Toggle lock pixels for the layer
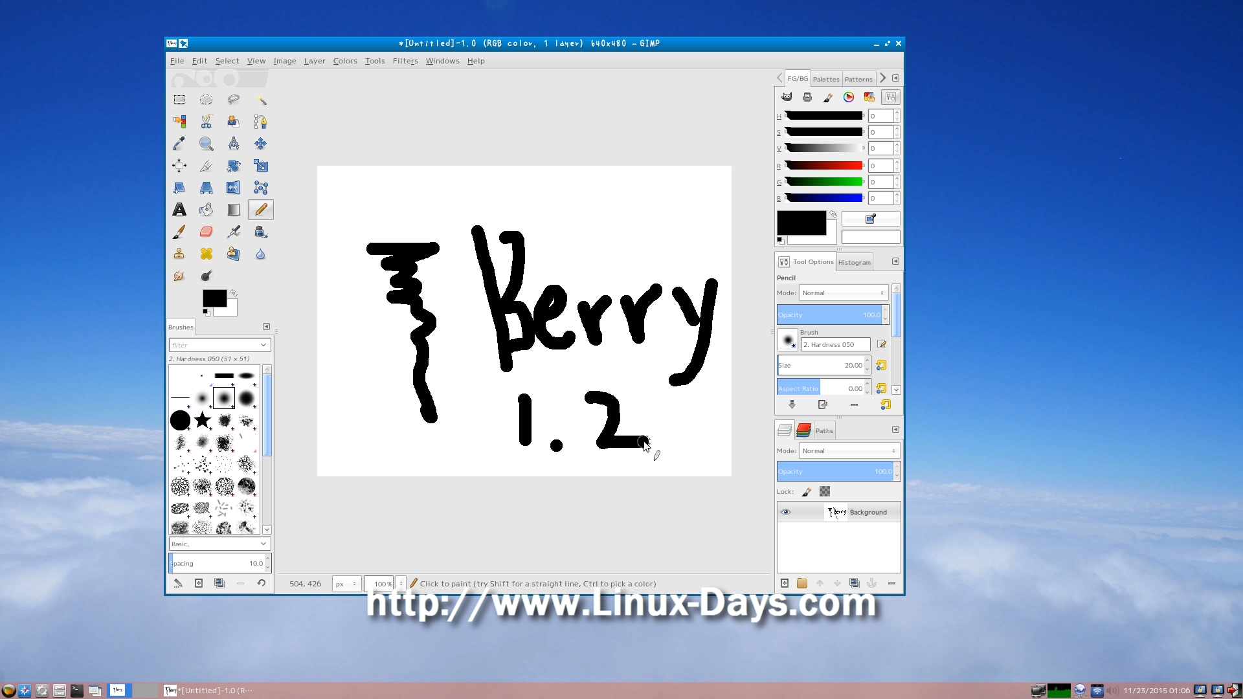The width and height of the screenshot is (1243, 699). (x=806, y=492)
